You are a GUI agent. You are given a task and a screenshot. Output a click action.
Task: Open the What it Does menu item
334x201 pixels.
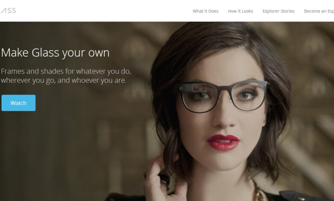206,11
